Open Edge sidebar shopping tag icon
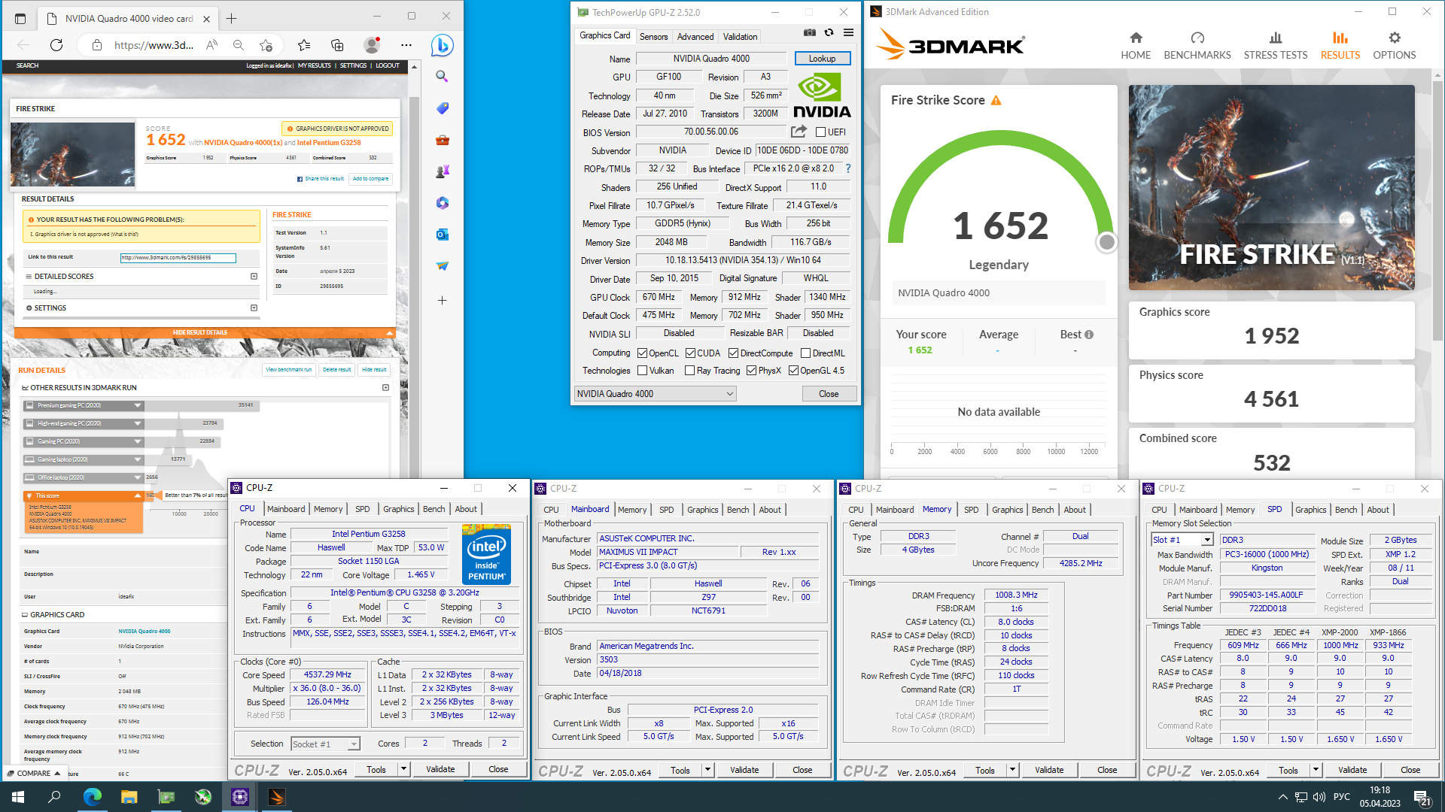This screenshot has height=812, width=1445. tap(443, 108)
